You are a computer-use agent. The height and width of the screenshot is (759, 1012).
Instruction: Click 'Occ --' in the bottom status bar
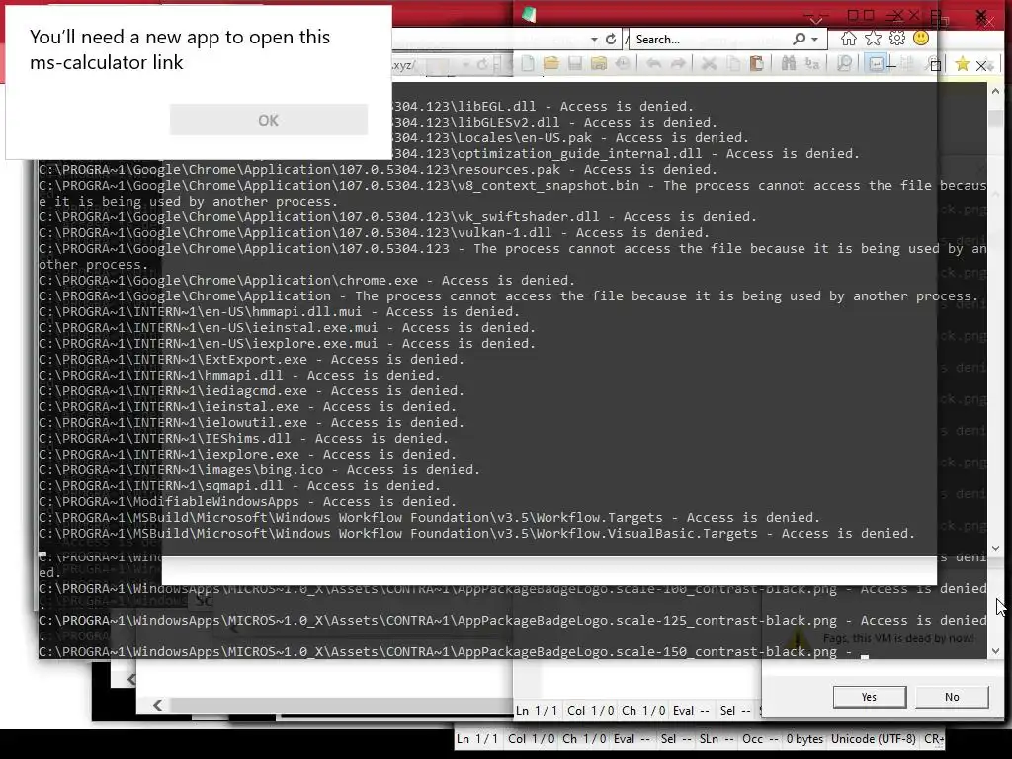click(760, 739)
